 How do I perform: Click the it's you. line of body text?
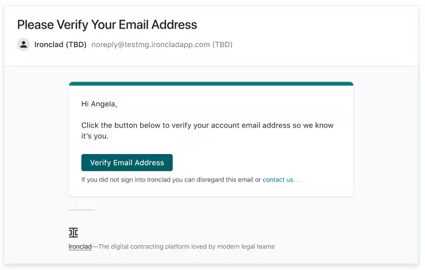click(95, 136)
